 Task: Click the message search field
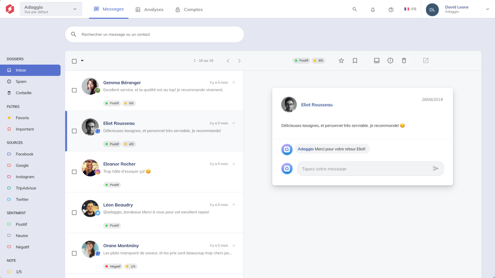[154, 34]
